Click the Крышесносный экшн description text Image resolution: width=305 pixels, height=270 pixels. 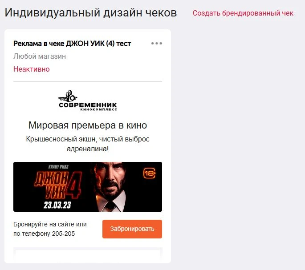(88, 144)
